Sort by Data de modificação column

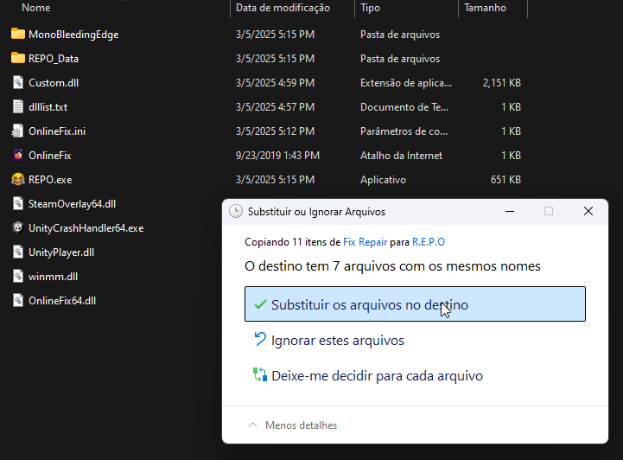[x=283, y=8]
